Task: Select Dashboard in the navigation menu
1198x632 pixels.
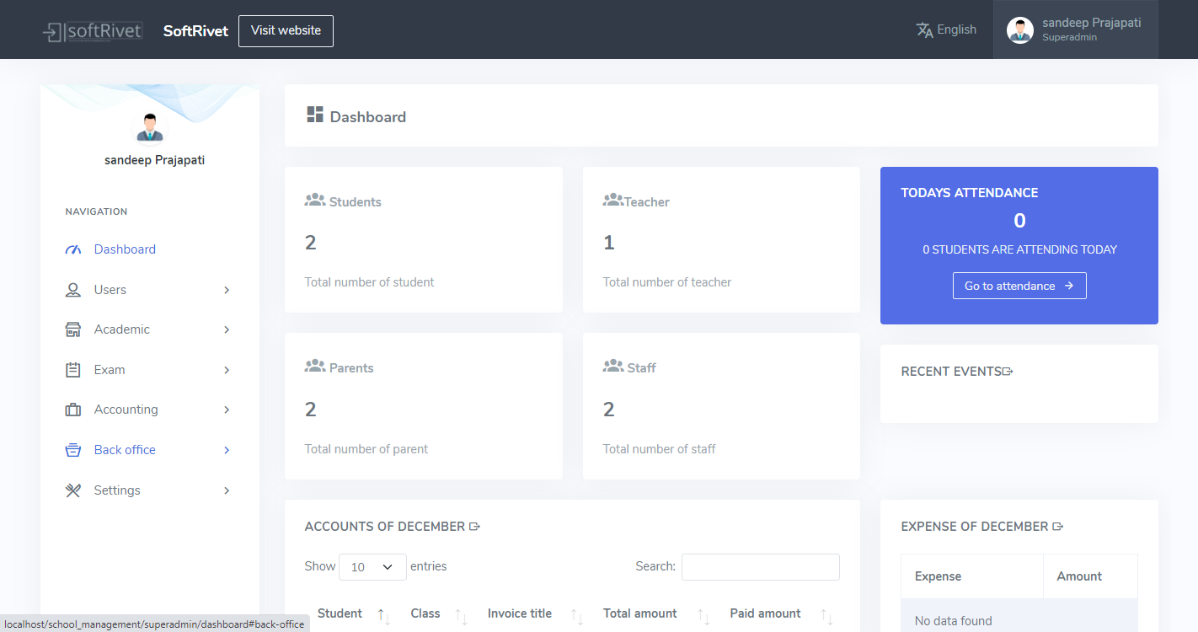Action: click(125, 249)
